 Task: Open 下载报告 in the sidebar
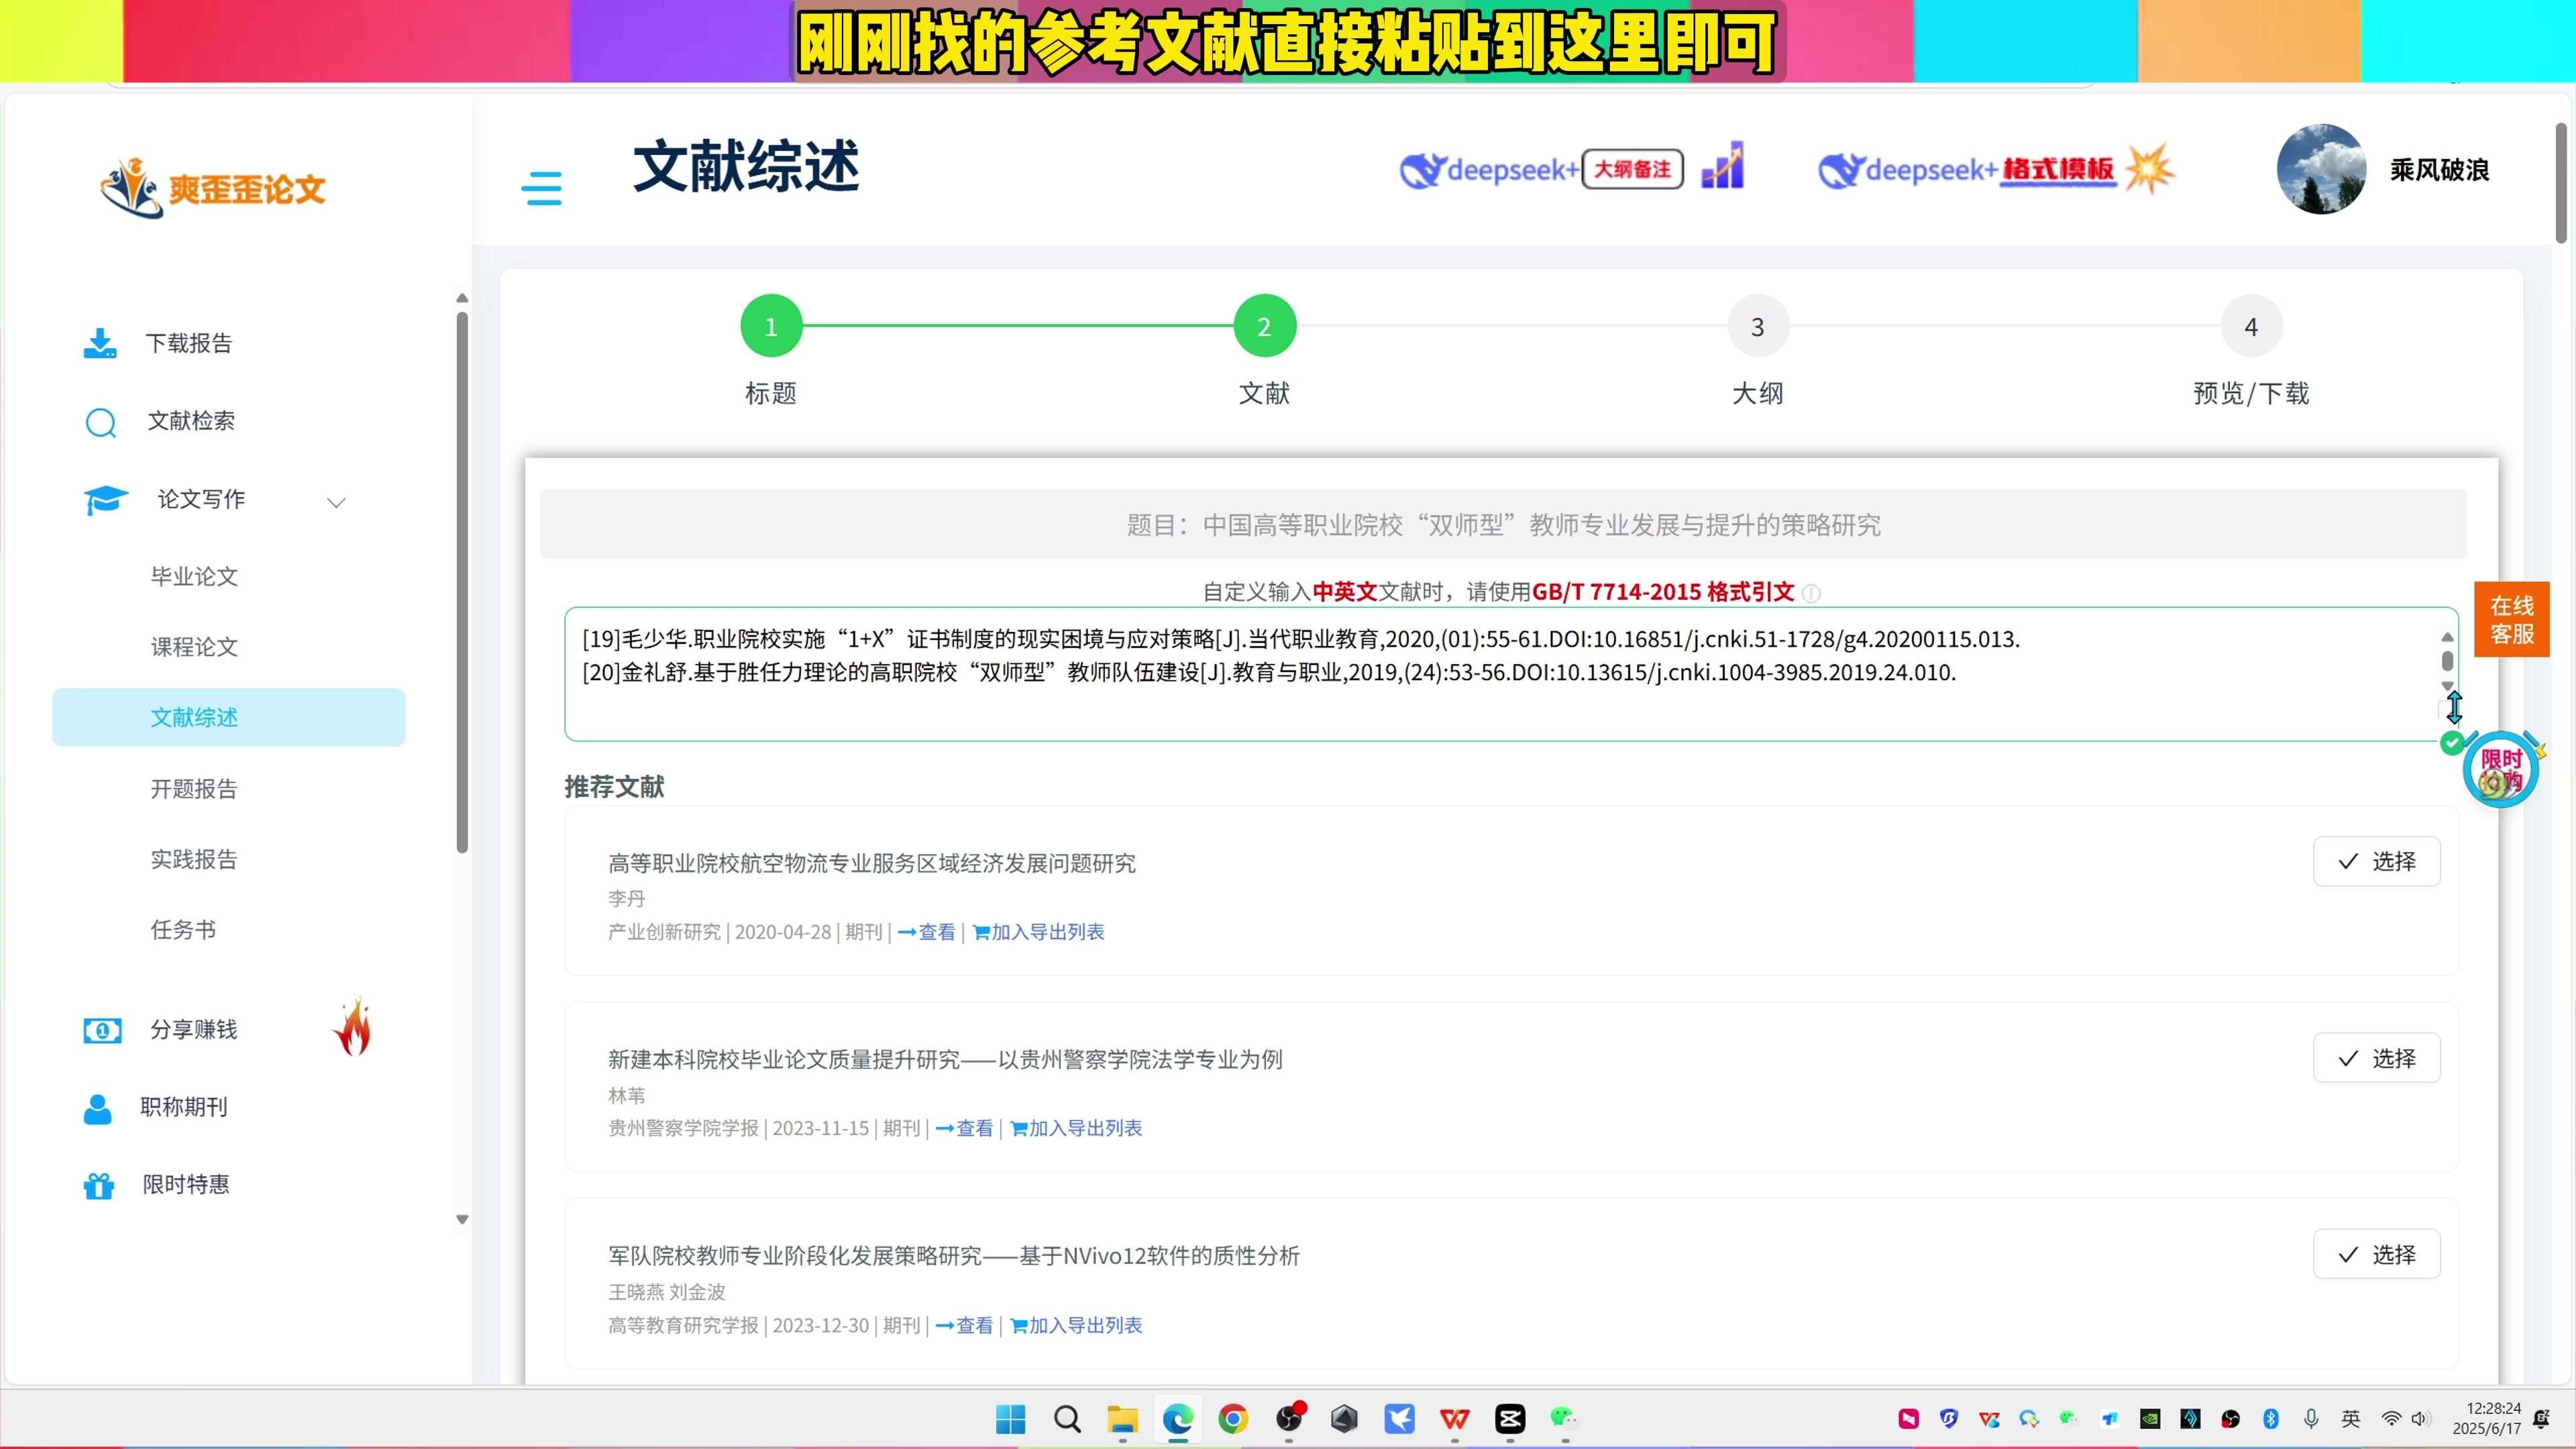click(x=188, y=343)
